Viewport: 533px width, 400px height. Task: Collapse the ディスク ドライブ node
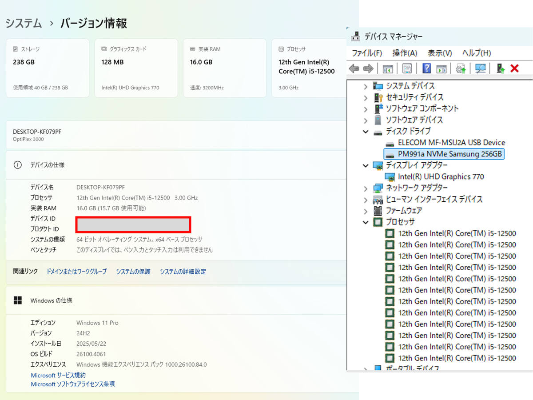click(x=366, y=131)
